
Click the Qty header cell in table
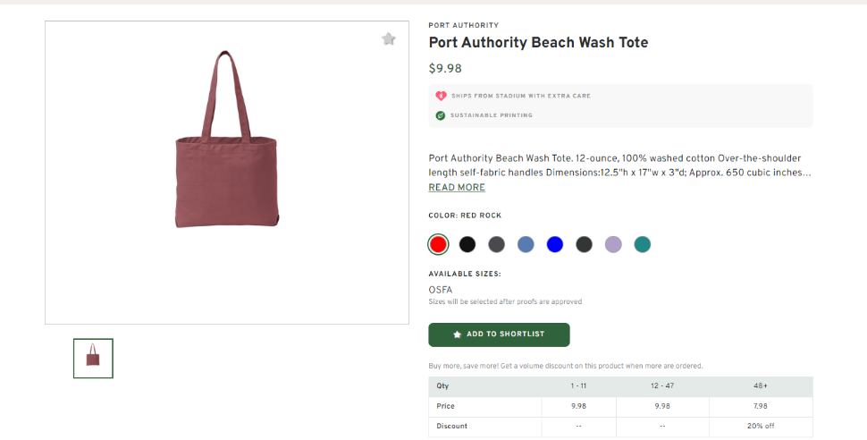pyautogui.click(x=485, y=385)
